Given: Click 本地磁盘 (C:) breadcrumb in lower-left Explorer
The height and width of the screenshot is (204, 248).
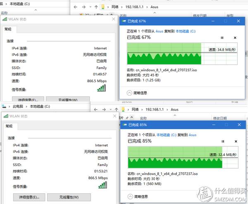Looking at the screenshot, I should coord(40,107).
